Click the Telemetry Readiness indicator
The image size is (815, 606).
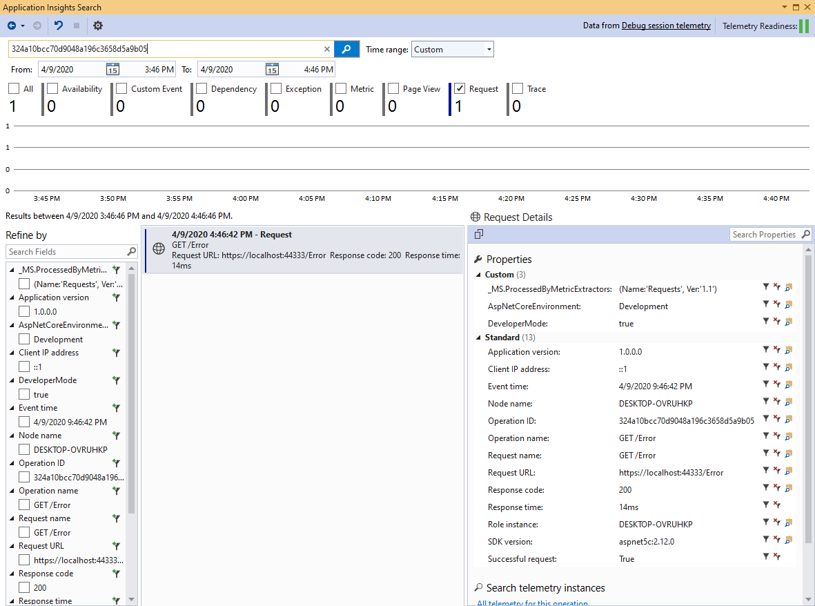[804, 26]
